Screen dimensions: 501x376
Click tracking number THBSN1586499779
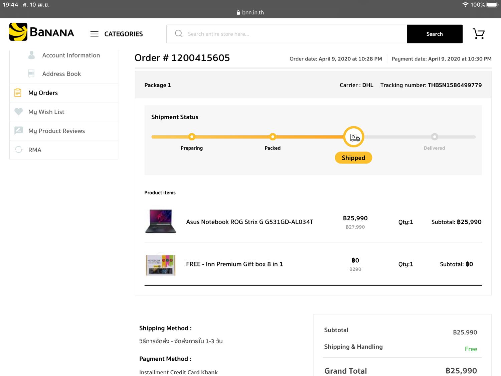tap(455, 85)
